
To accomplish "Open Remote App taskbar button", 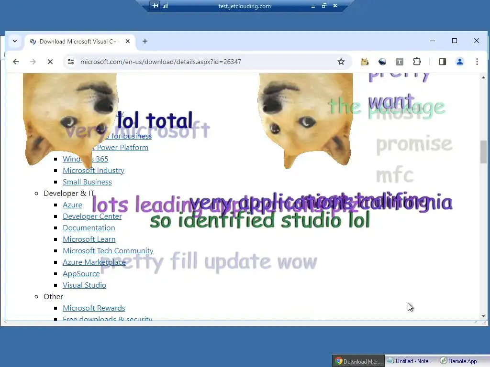I will click(x=458, y=361).
